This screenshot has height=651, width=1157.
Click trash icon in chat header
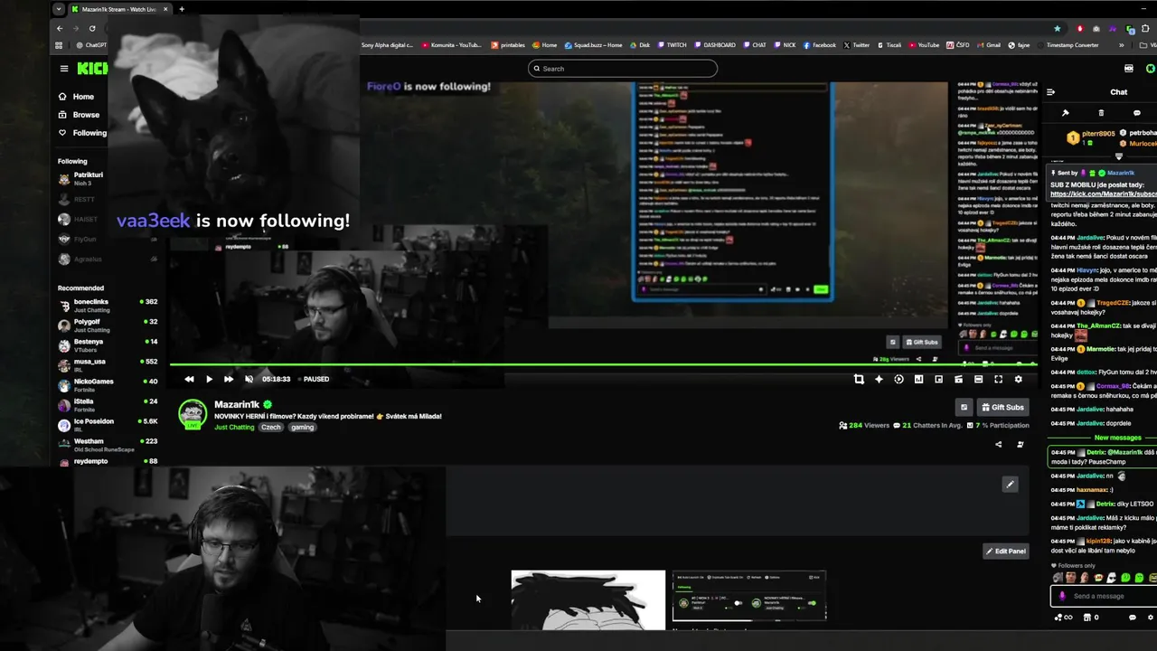[x=1101, y=113]
